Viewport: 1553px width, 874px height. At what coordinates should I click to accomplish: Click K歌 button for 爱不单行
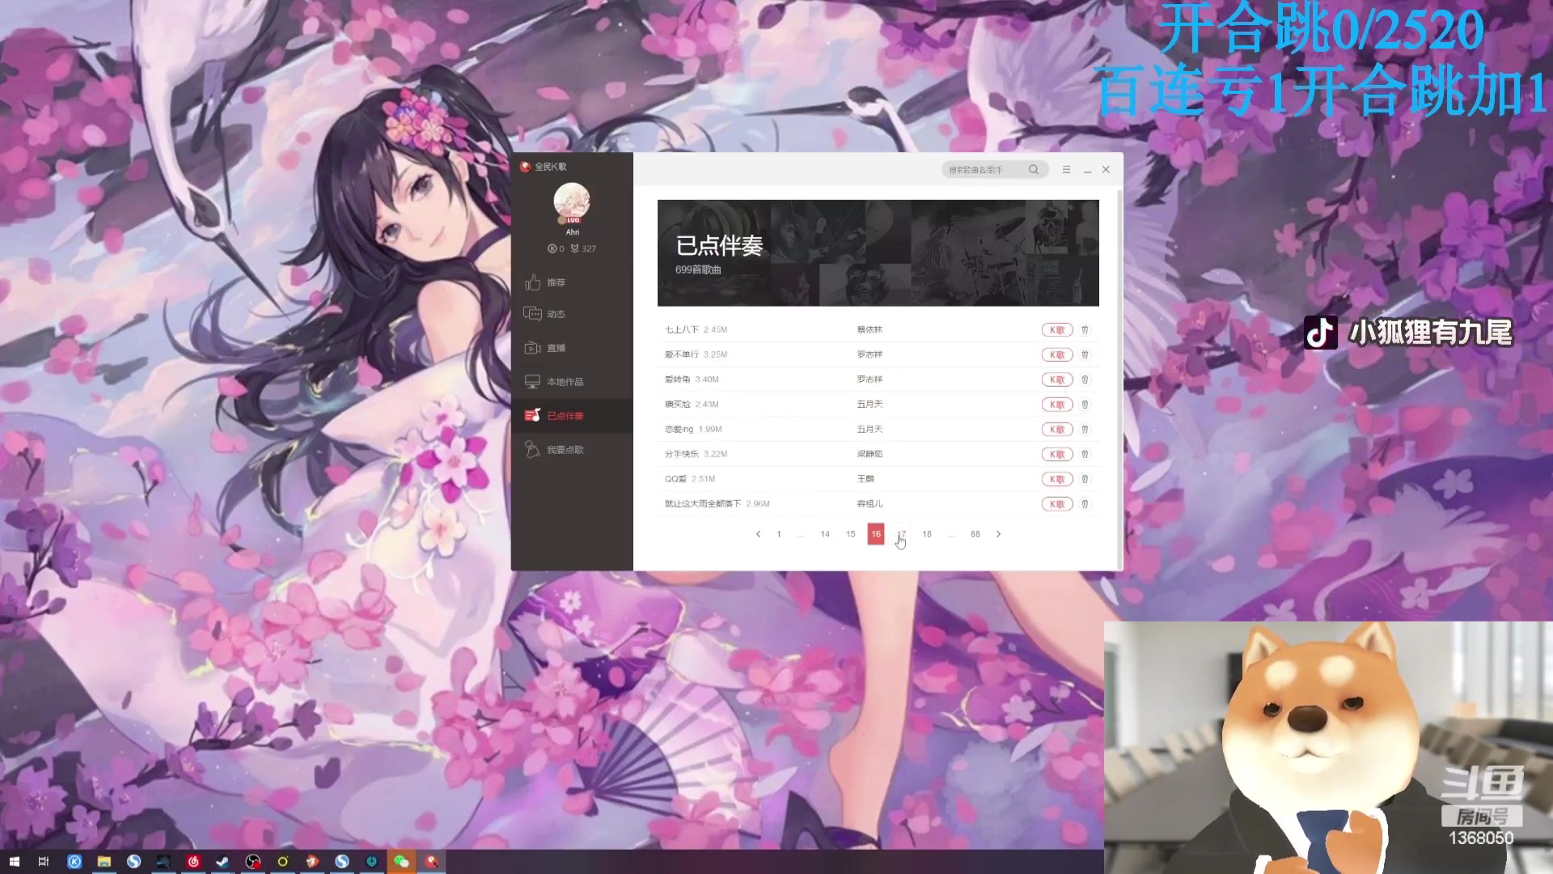1057,355
